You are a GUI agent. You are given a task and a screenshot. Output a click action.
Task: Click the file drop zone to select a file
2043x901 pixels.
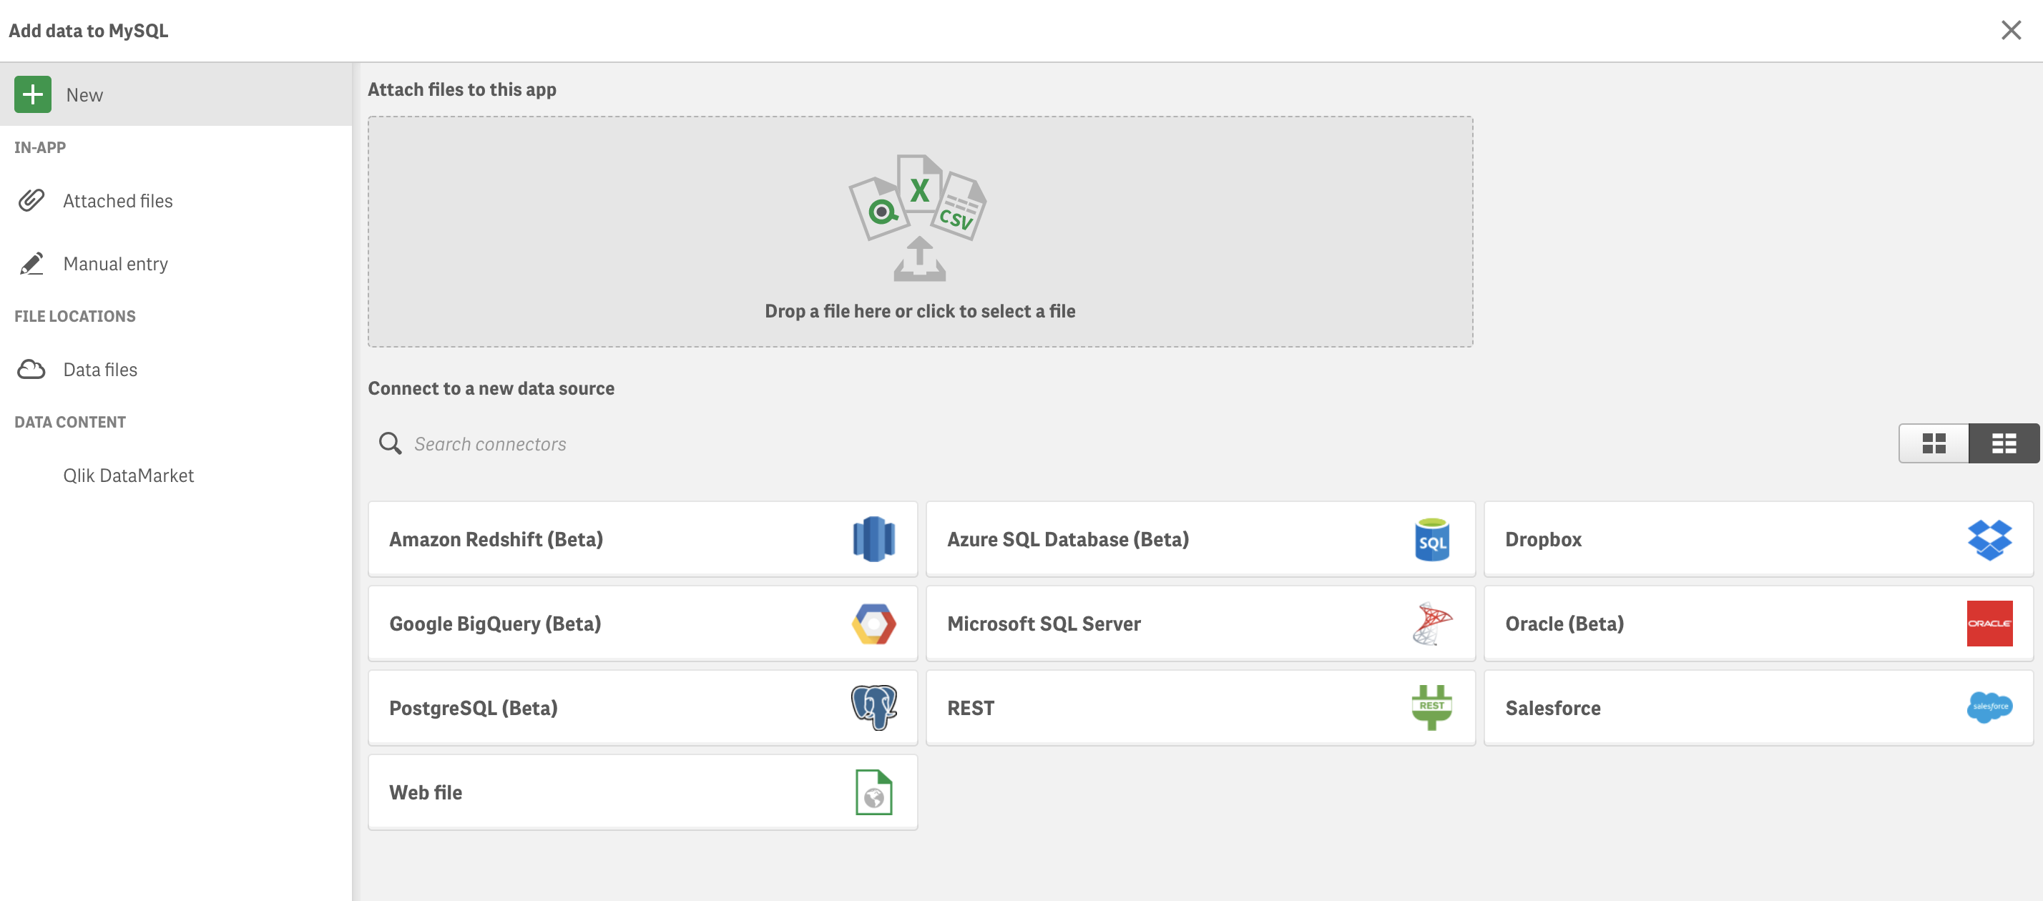[920, 232]
